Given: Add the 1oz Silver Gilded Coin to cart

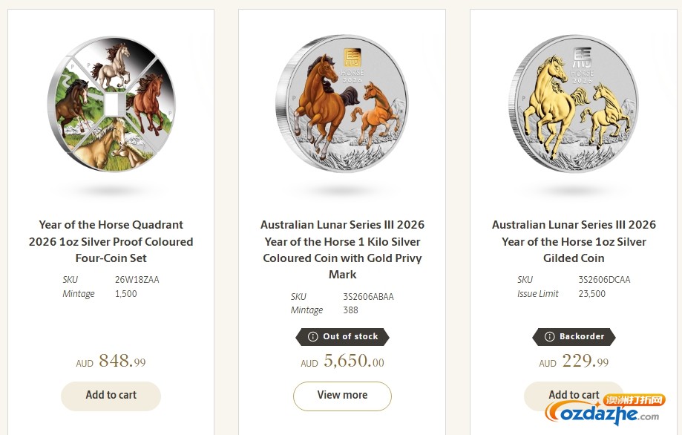Looking at the screenshot, I should [x=573, y=394].
